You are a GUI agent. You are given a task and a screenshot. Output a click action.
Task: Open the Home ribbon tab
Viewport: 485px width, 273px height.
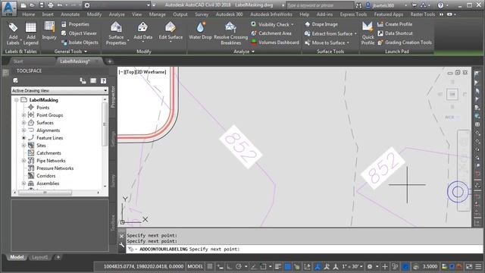tap(29, 14)
